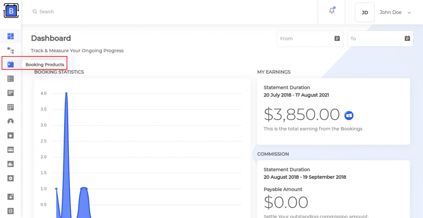The height and width of the screenshot is (218, 423).
Task: Click the MY EARNINGS heading
Action: pyautogui.click(x=274, y=72)
